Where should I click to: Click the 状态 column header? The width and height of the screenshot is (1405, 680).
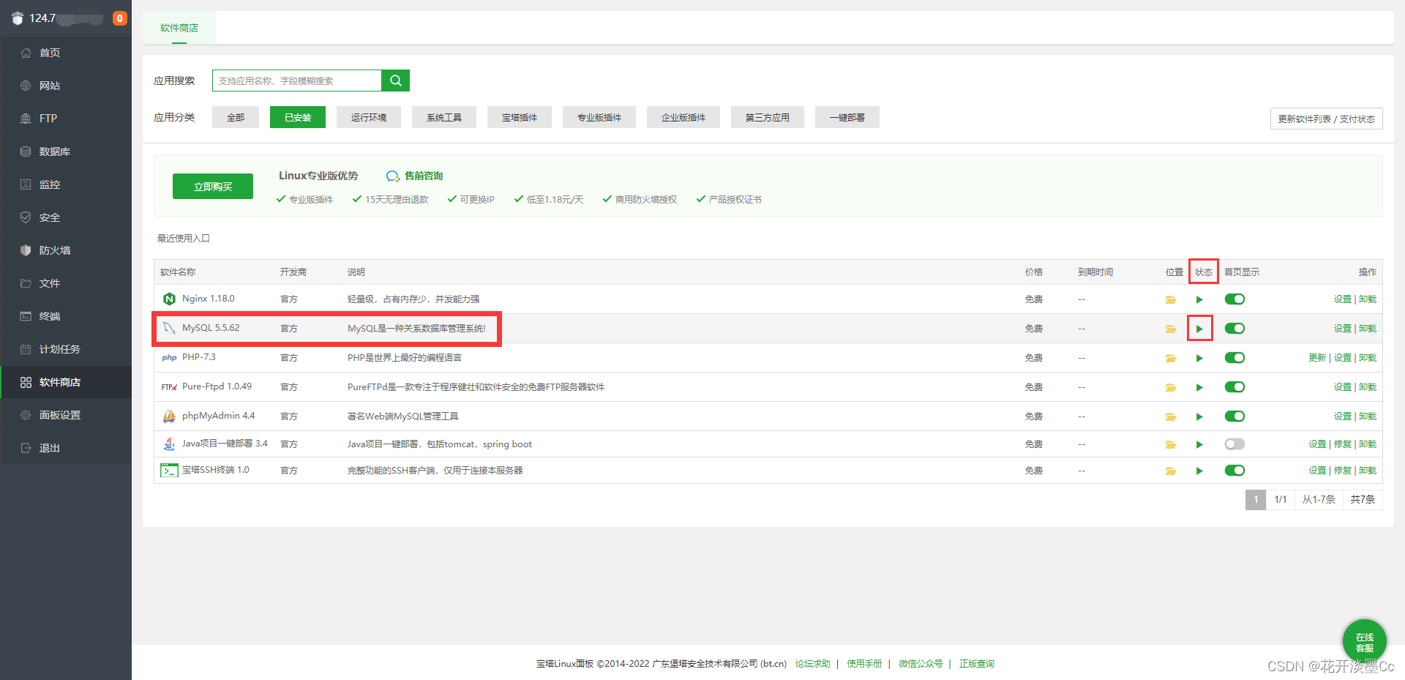tap(1204, 272)
